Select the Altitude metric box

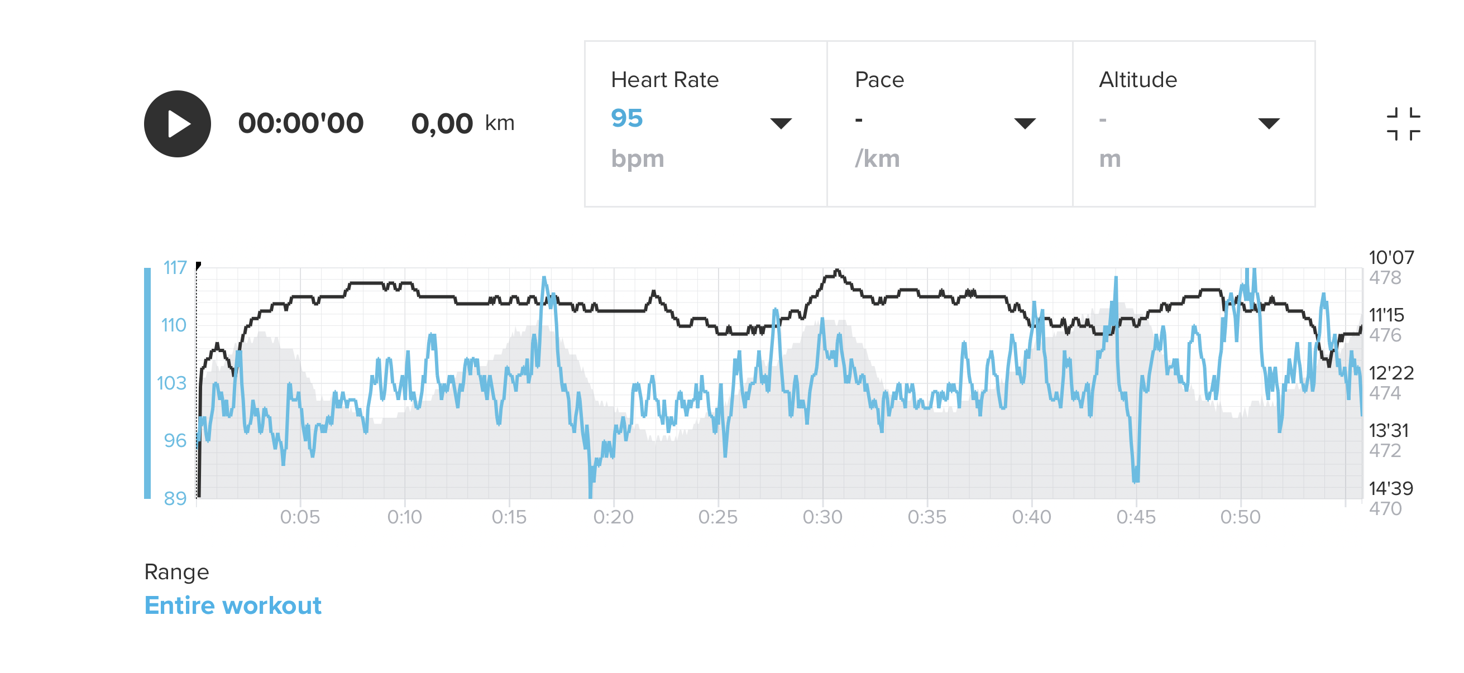click(1194, 124)
